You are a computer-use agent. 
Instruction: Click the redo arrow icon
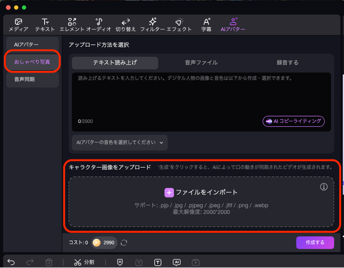tap(30, 262)
